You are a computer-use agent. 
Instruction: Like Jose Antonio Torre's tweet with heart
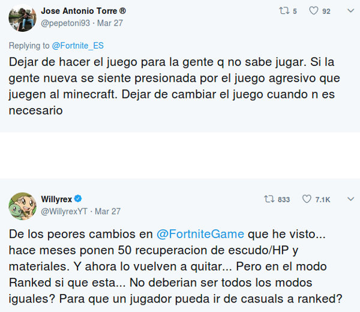313,11
